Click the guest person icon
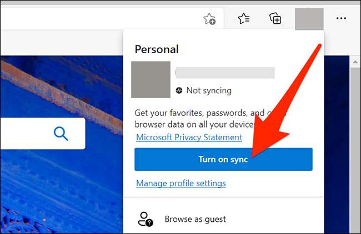 (x=146, y=218)
